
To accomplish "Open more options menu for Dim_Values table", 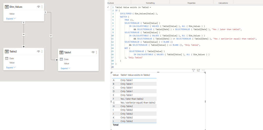I will 42,7.
